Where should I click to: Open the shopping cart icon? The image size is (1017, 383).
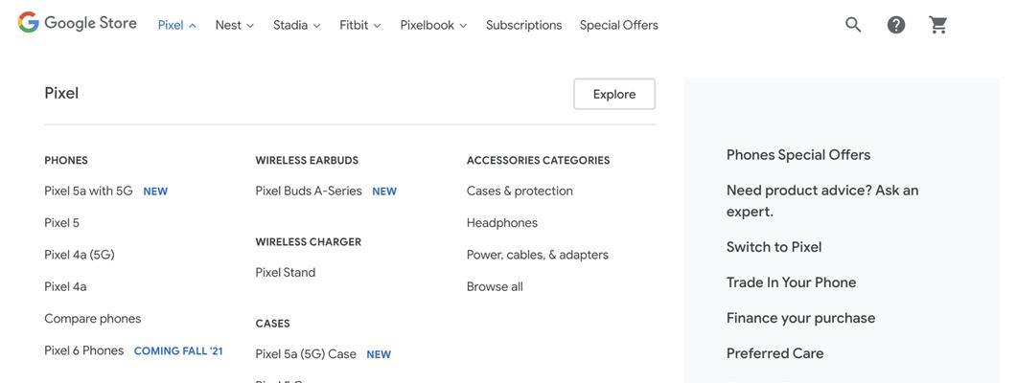tap(937, 25)
